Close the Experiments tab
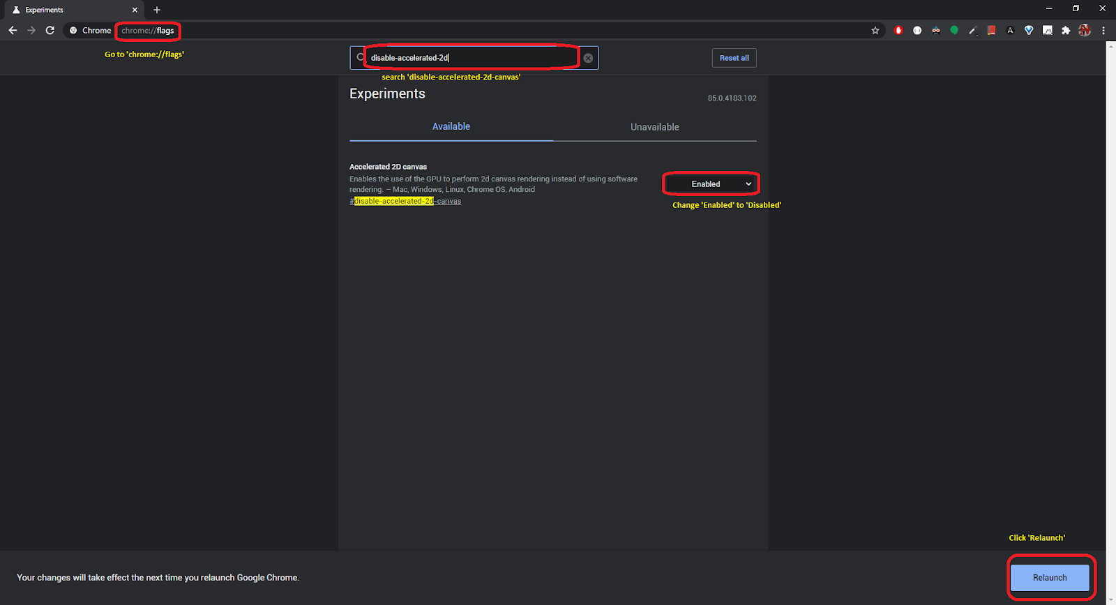The width and height of the screenshot is (1116, 605). point(135,10)
